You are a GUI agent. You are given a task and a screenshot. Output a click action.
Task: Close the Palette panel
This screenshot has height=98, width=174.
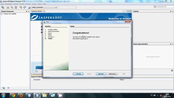pyautogui.click(x=173, y=11)
